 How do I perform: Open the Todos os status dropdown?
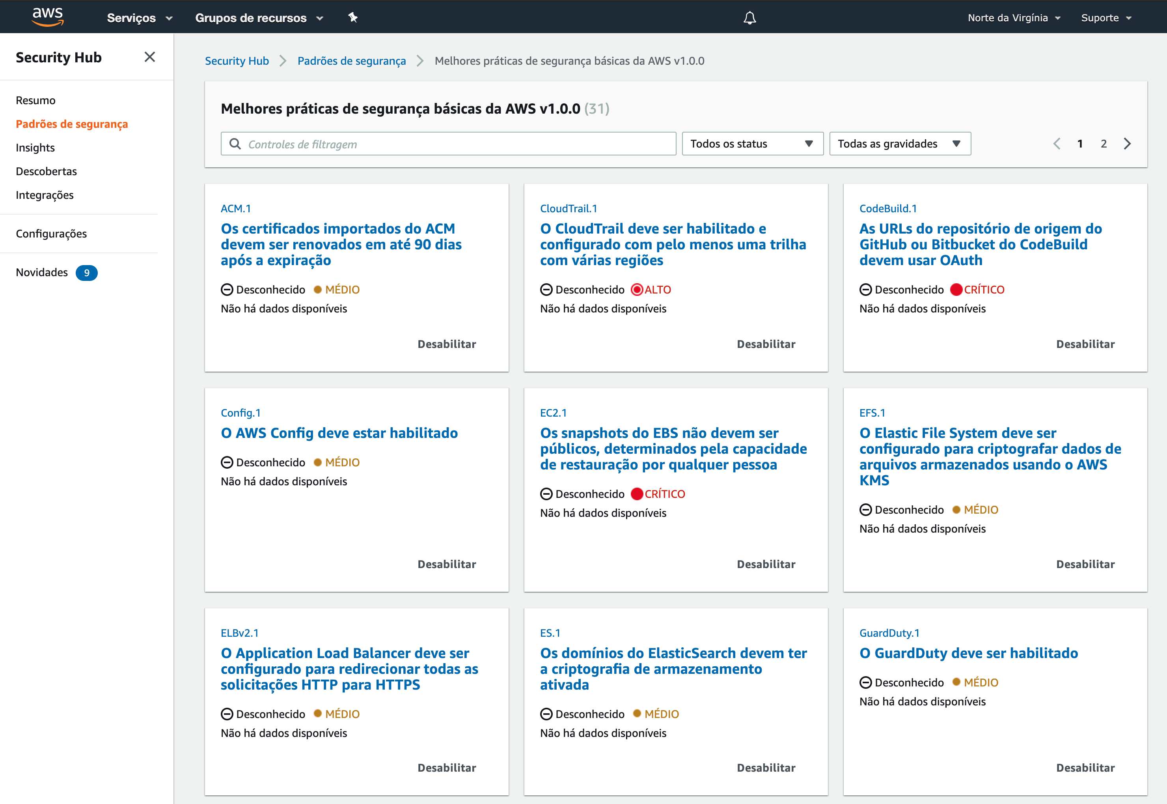752,144
